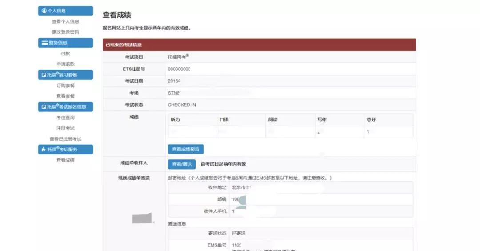Screen dimensions: 480x251
Task: Select 申请退款 in sidebar
Action: [x=65, y=64]
